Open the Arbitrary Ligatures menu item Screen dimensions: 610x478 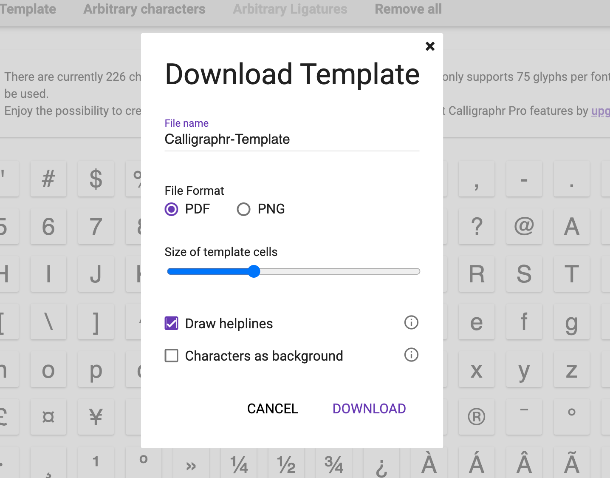tap(290, 9)
